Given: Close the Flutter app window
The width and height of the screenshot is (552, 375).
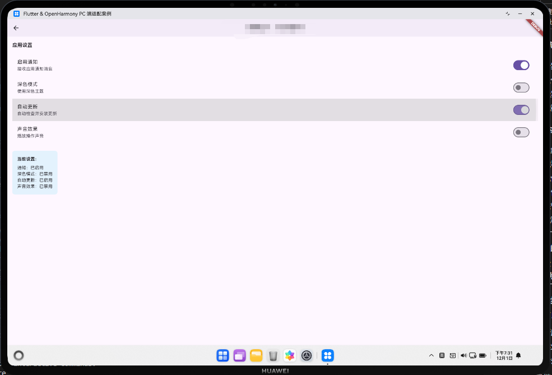Looking at the screenshot, I should click(x=532, y=13).
